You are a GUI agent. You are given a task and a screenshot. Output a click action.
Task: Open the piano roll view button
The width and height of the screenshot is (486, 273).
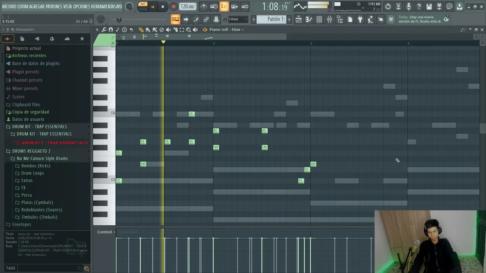tap(309, 19)
